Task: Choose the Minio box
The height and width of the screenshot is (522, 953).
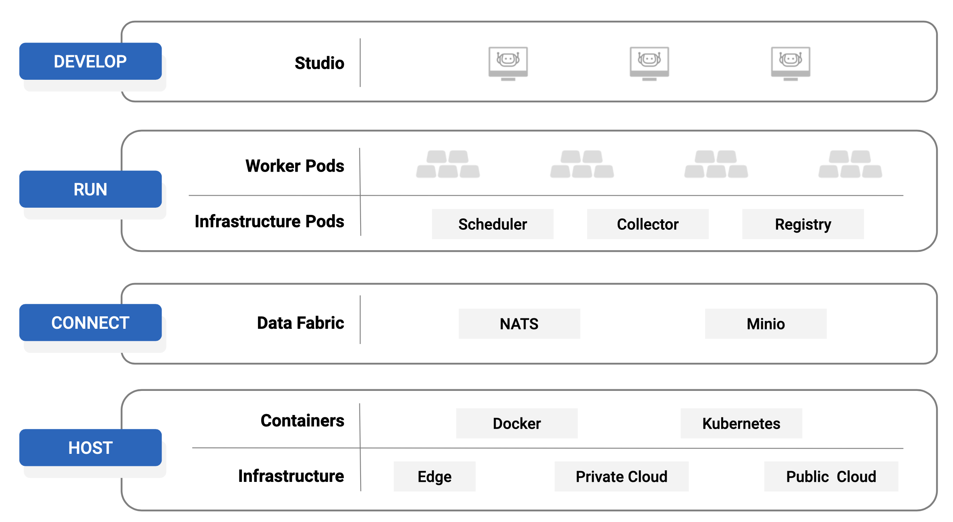Action: [766, 324]
